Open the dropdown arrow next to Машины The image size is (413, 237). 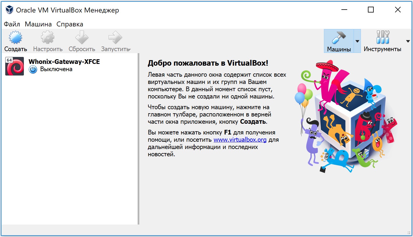pyautogui.click(x=357, y=41)
